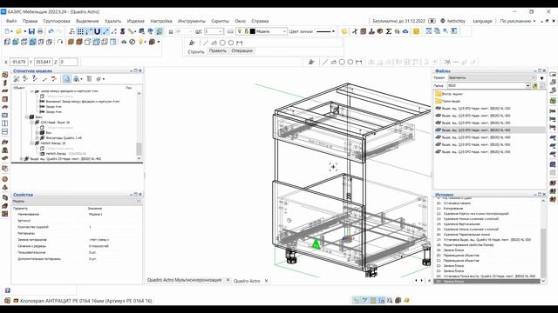The height and width of the screenshot is (313, 558).
Task: Open the Скрипты menu
Action: click(x=220, y=21)
